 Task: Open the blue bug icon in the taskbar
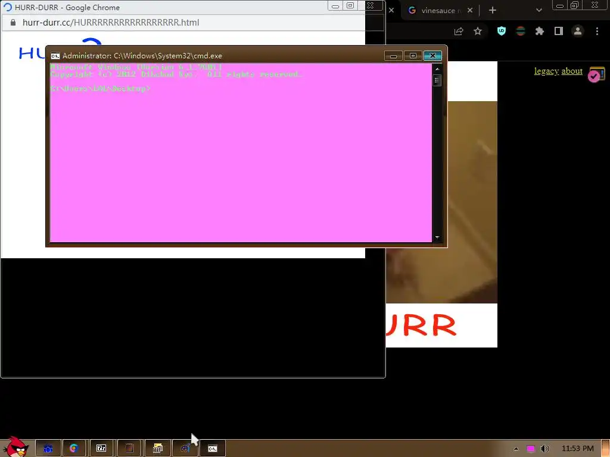tap(48, 449)
